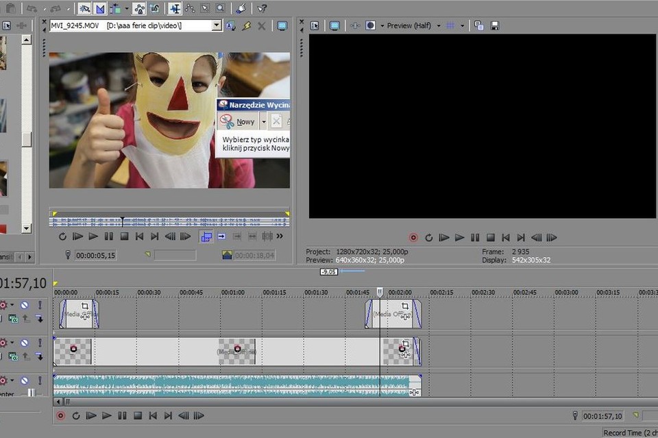Toggle automatic crossfades in the toolbar
658x438 pixels.
(x=100, y=8)
